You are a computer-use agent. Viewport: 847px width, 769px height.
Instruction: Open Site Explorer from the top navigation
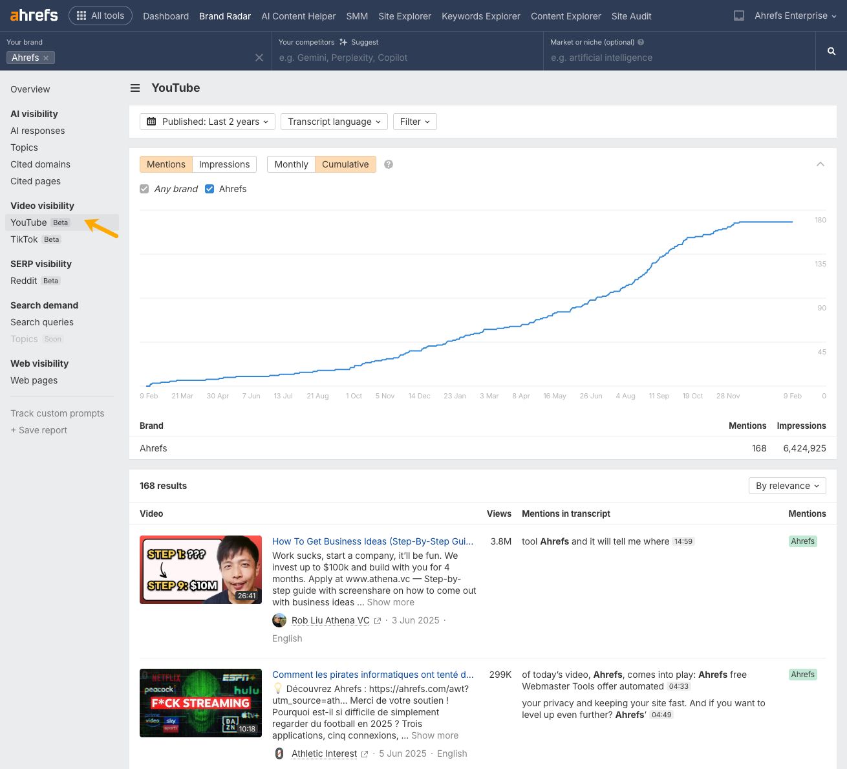(x=405, y=16)
